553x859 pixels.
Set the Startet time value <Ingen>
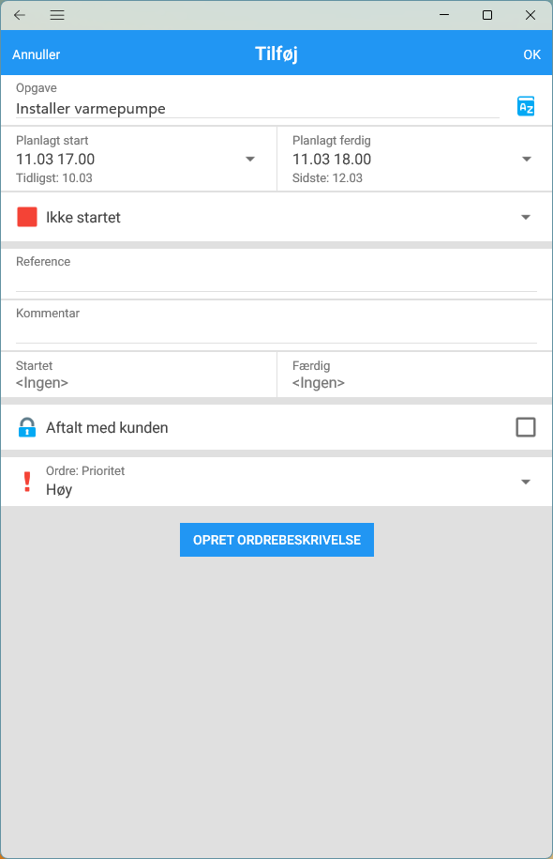click(42, 383)
